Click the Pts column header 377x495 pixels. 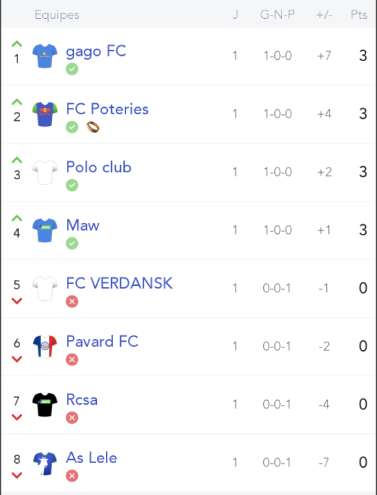tap(359, 14)
